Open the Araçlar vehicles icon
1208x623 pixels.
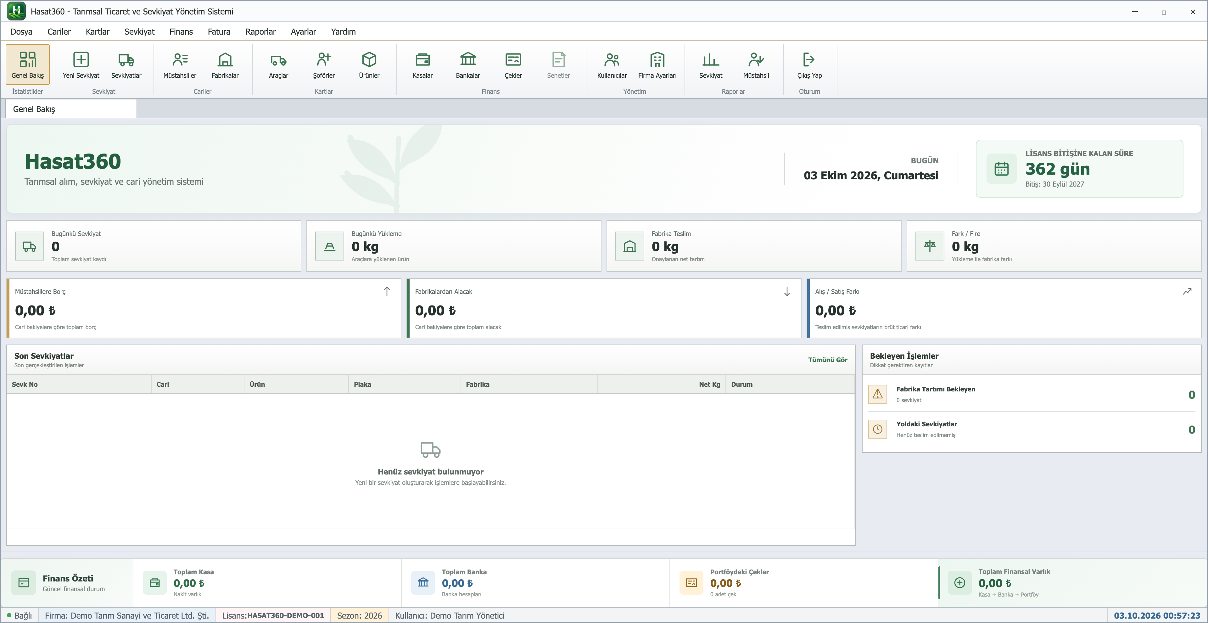coord(278,64)
